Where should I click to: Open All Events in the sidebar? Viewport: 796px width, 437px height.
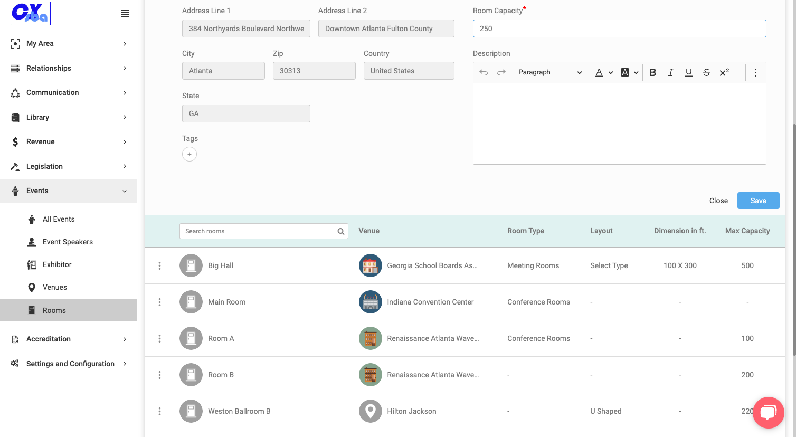pos(59,219)
